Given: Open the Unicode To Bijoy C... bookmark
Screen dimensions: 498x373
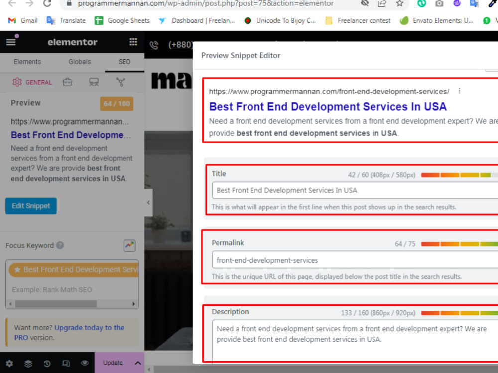Looking at the screenshot, I should coord(280,20).
